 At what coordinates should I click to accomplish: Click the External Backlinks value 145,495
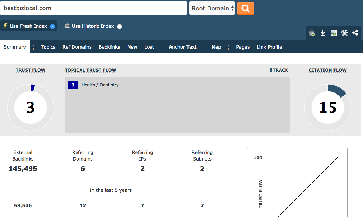tap(23, 168)
